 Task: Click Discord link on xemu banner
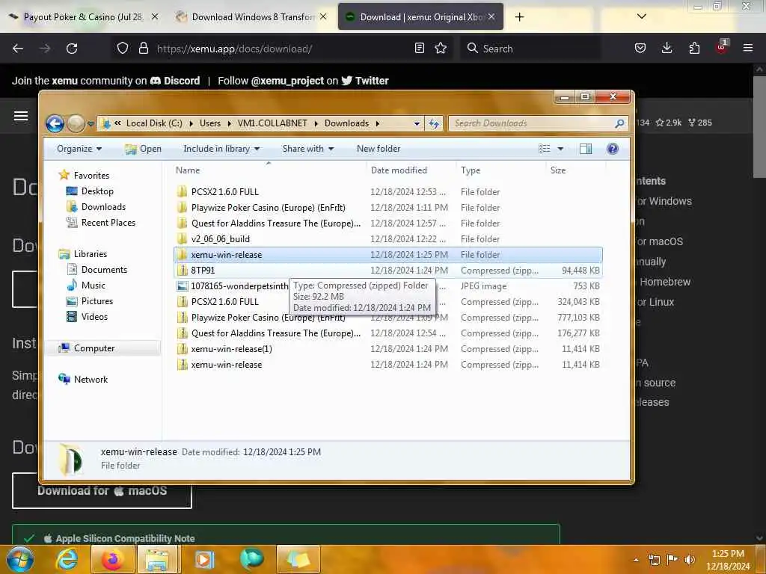point(175,81)
